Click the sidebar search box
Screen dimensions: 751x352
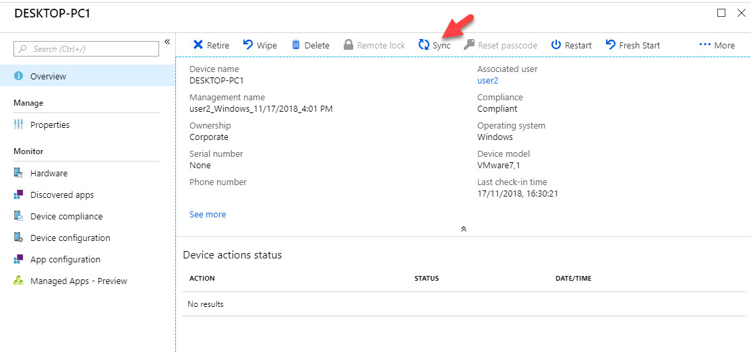click(86, 48)
